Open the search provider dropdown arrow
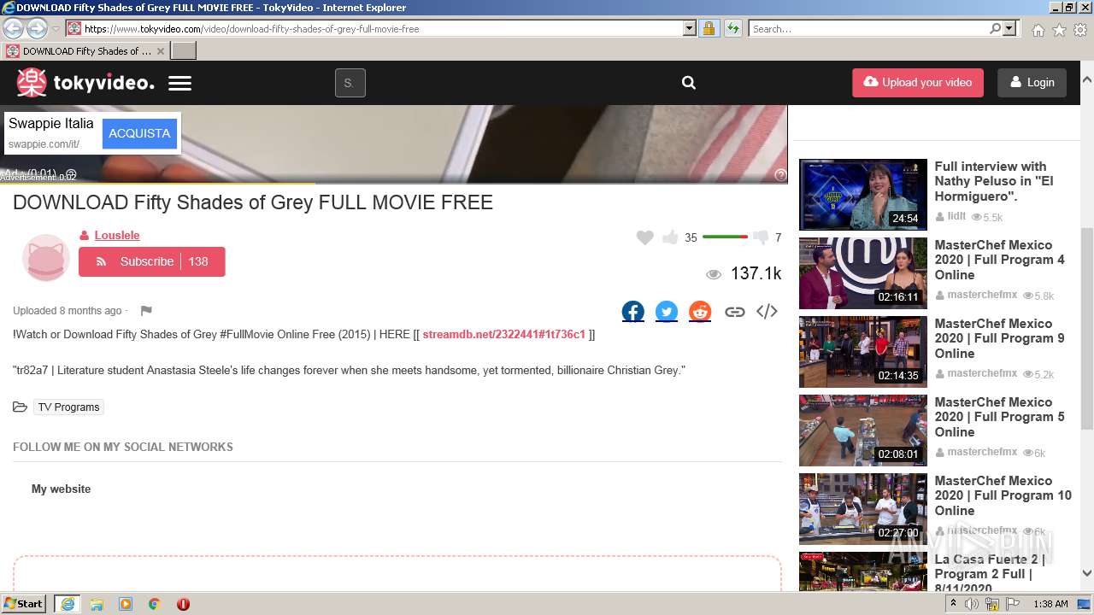The width and height of the screenshot is (1094, 615). tap(1009, 28)
